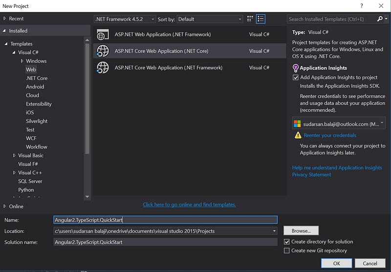Open the Privacy Statement link
Screen dimensions: 391x272
click(x=311, y=175)
